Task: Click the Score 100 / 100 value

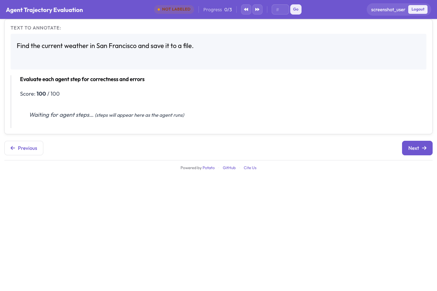Action: (x=40, y=94)
